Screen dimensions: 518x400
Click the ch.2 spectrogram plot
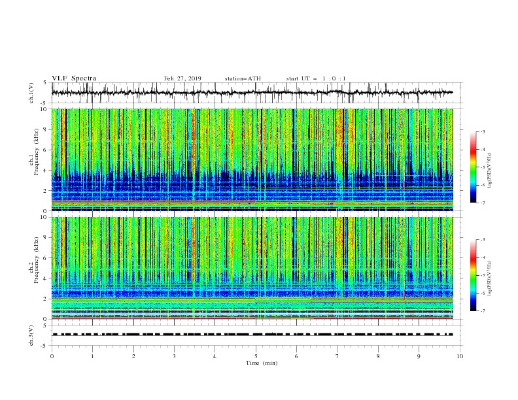click(x=252, y=268)
